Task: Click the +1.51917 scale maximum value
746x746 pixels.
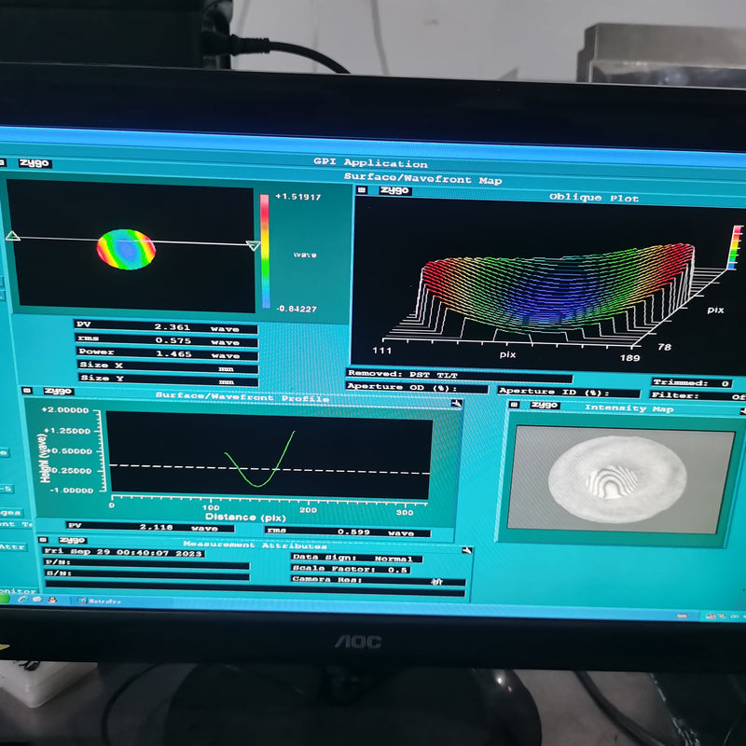Action: pyautogui.click(x=298, y=197)
